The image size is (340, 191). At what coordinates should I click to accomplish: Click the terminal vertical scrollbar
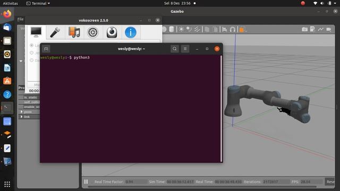(x=221, y=108)
